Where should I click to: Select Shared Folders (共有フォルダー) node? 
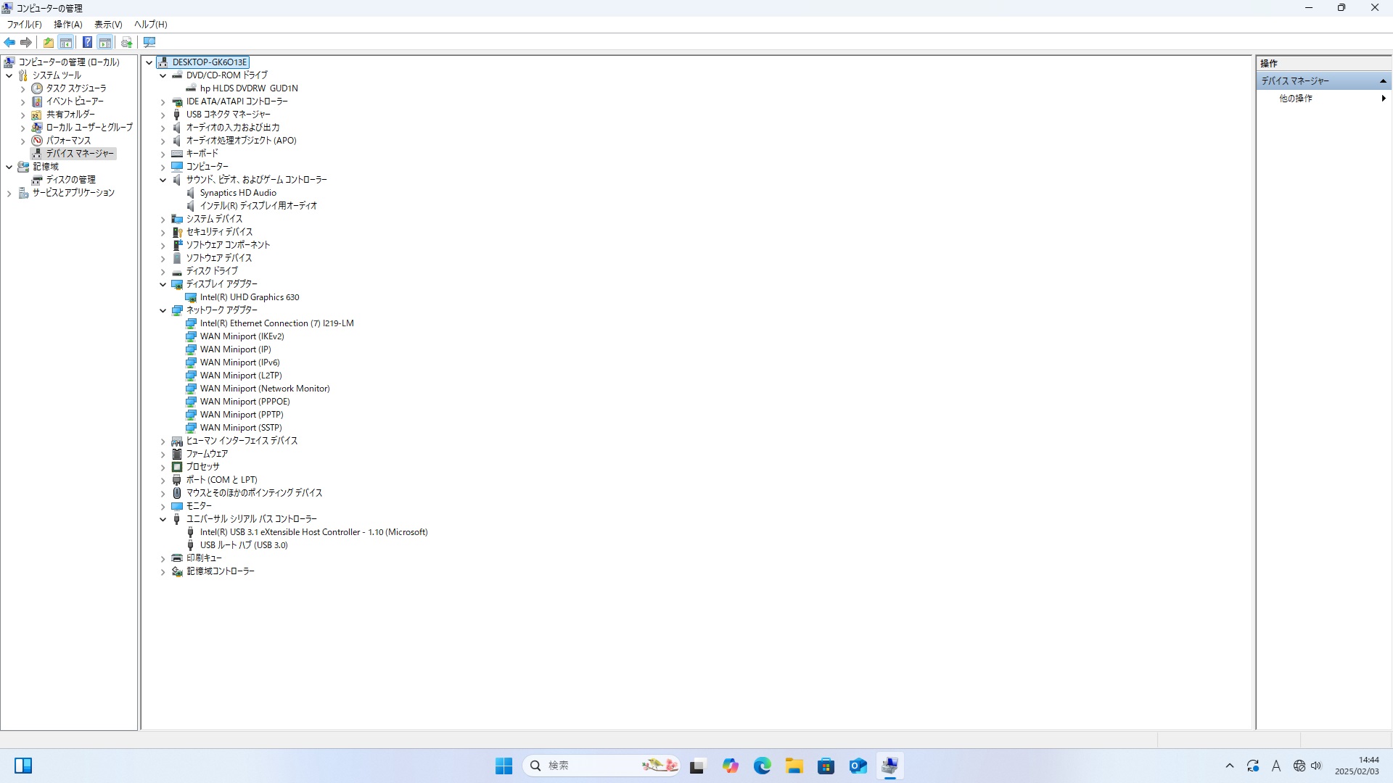70,115
